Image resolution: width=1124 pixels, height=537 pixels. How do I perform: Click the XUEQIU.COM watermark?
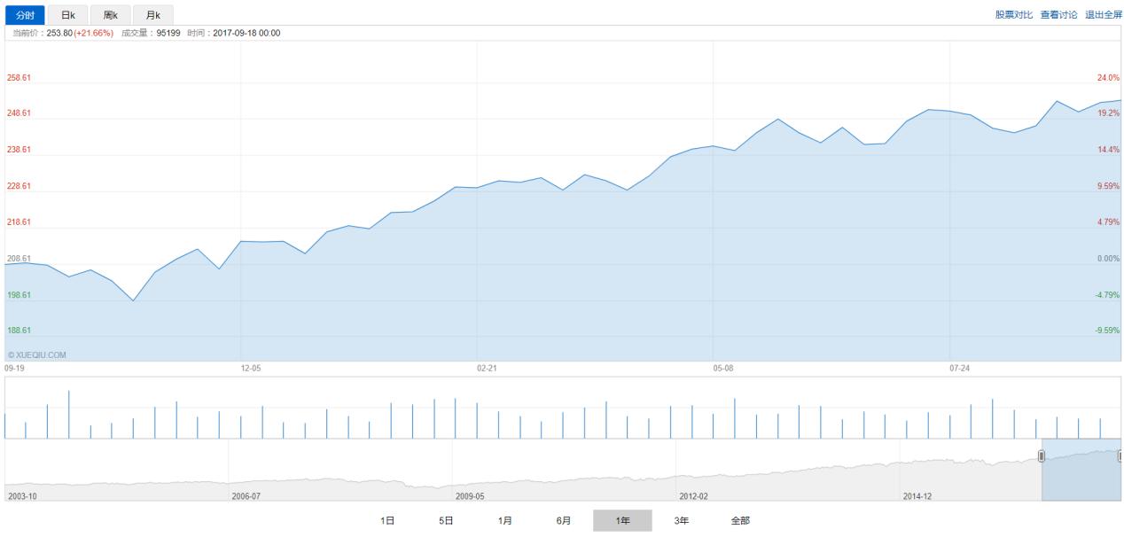tap(36, 355)
